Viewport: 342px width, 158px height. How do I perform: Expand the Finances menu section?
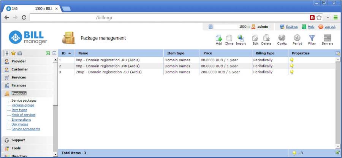pyautogui.click(x=27, y=85)
